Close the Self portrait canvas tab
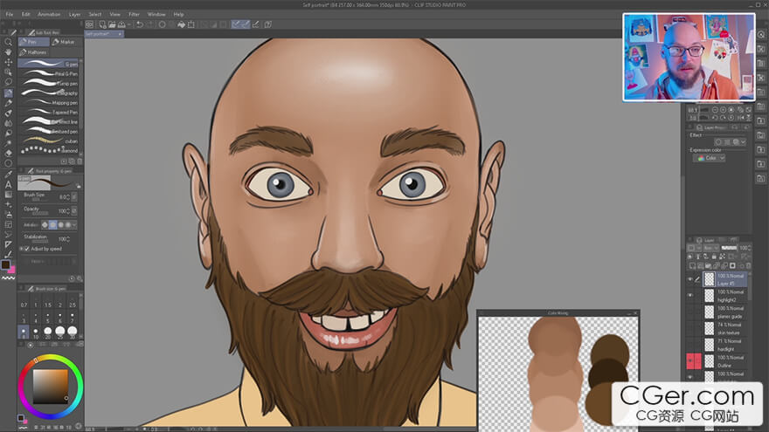The height and width of the screenshot is (432, 769). (x=120, y=34)
